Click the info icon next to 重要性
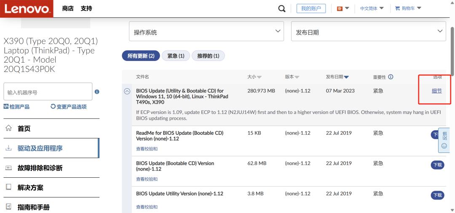This screenshot has height=213, width=455. (x=391, y=77)
